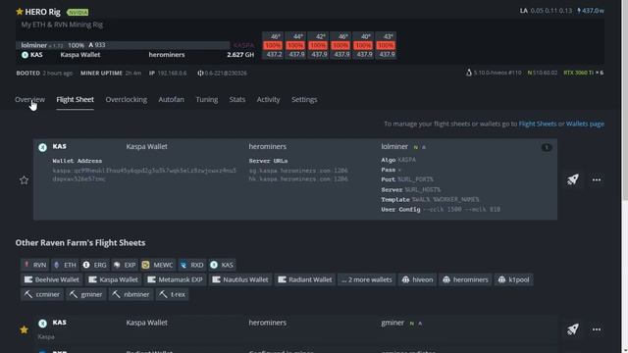Filter flight sheets by MEWC coin
This screenshot has height=353, width=628.
(x=158, y=265)
